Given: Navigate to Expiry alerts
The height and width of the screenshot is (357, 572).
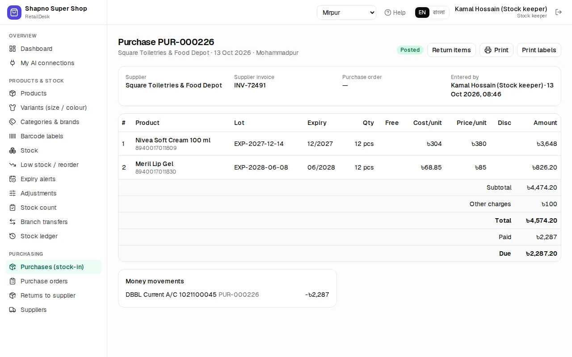Looking at the screenshot, I should tap(53, 179).
